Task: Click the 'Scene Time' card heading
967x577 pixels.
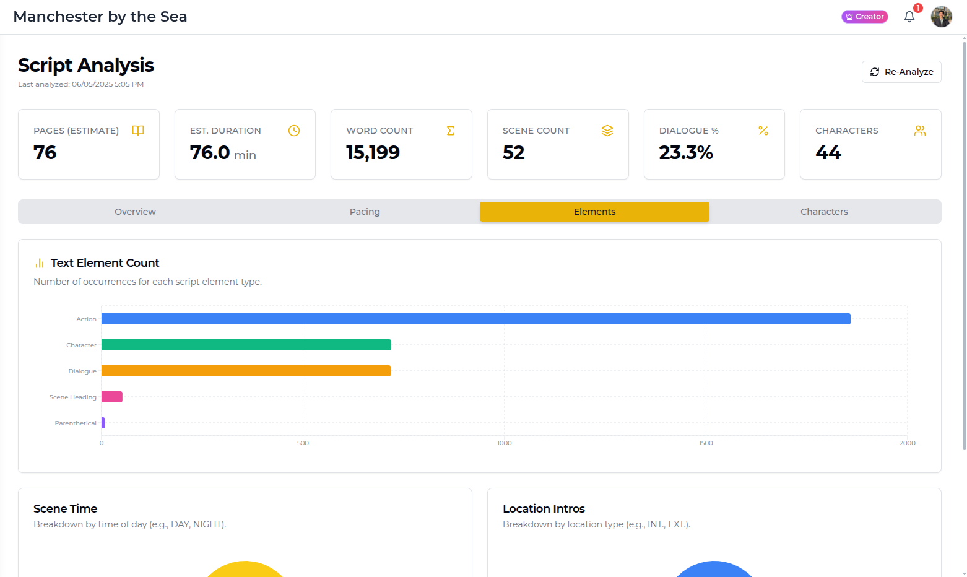Action: pos(65,509)
